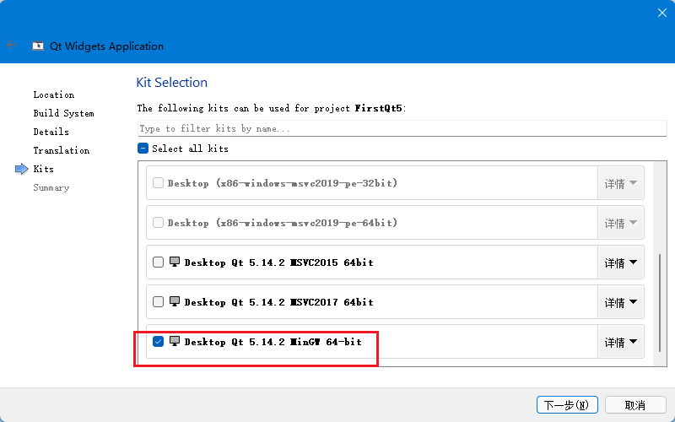Select the Build System wizard step
Screen dimensions: 675x422
click(64, 113)
